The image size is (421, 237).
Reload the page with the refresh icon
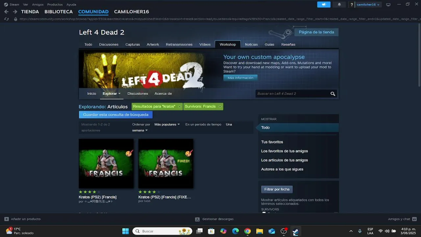(x=6, y=19)
